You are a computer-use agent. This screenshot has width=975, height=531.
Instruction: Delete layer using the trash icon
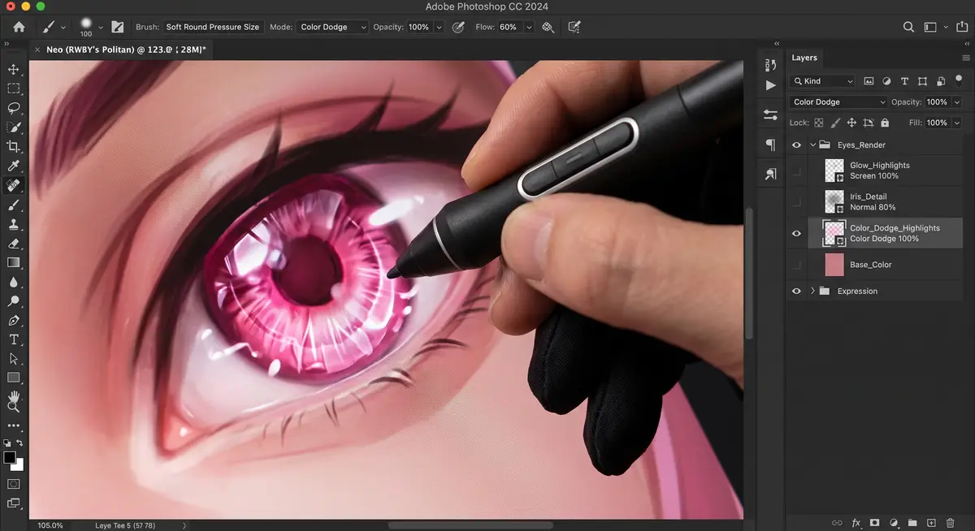950,523
